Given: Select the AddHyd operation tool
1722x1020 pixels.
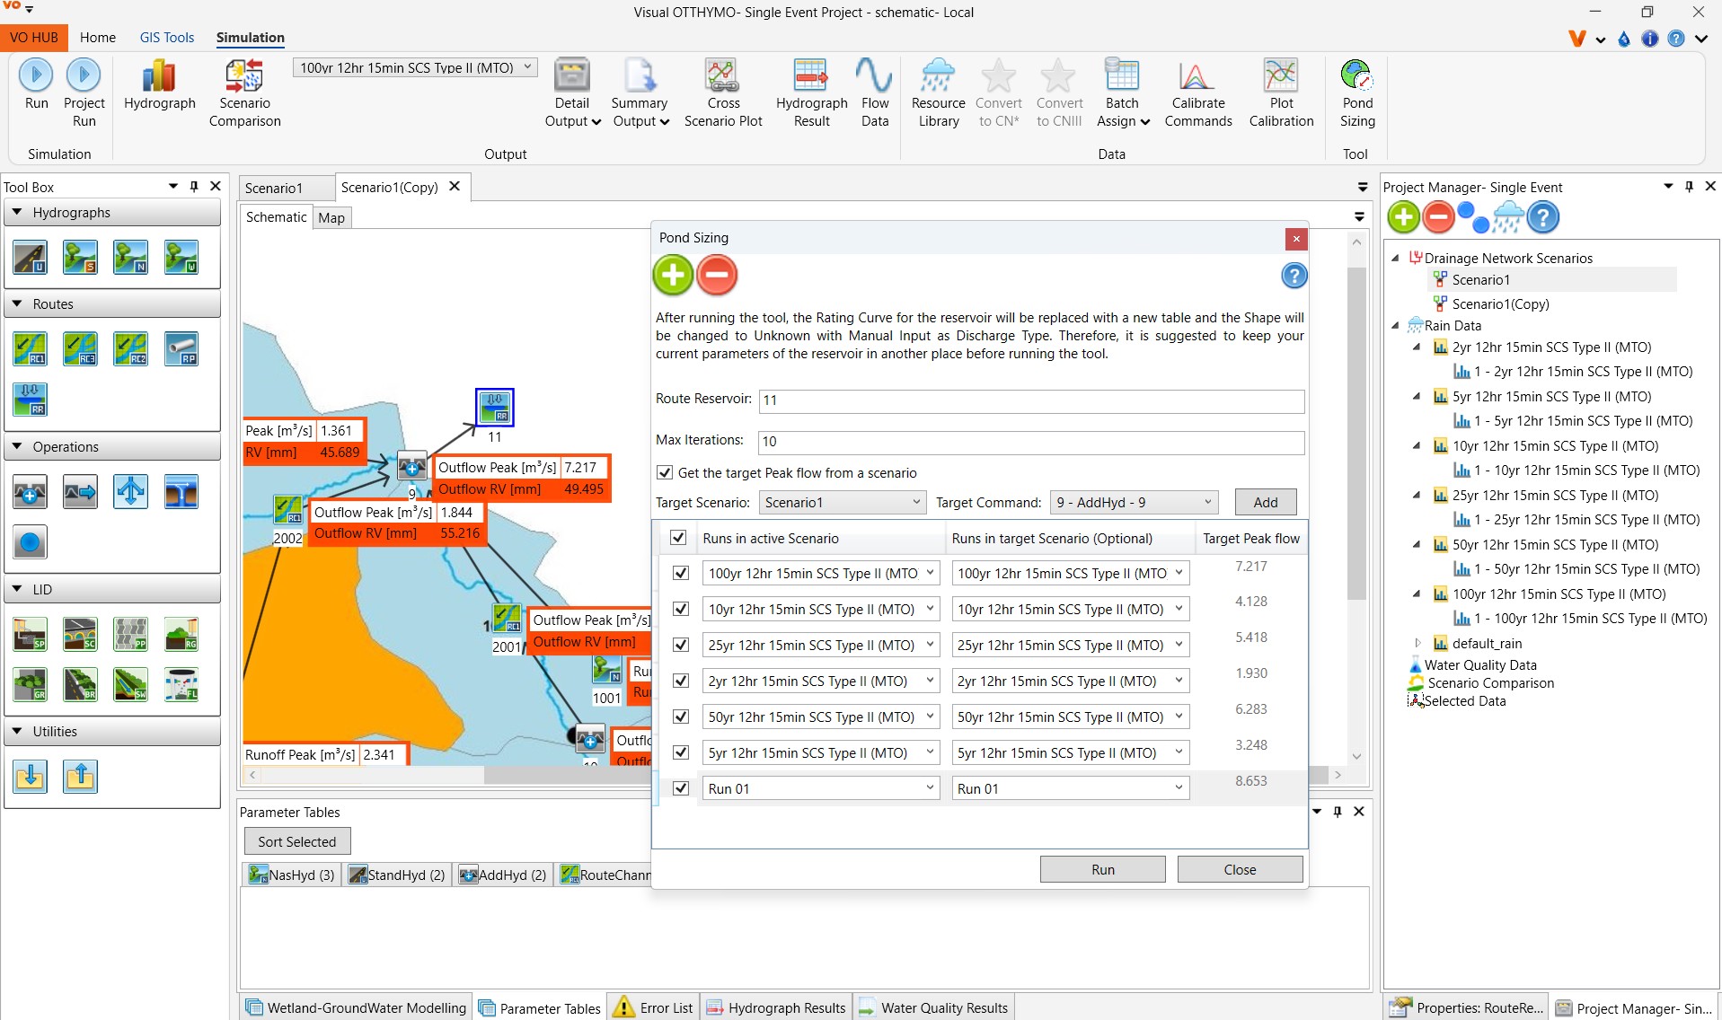Looking at the screenshot, I should 30,492.
